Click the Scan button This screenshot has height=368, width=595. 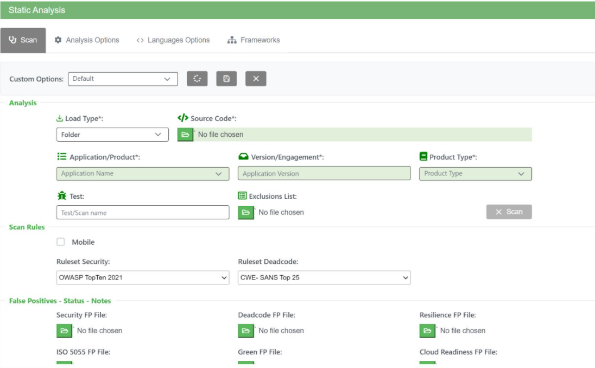(x=509, y=212)
